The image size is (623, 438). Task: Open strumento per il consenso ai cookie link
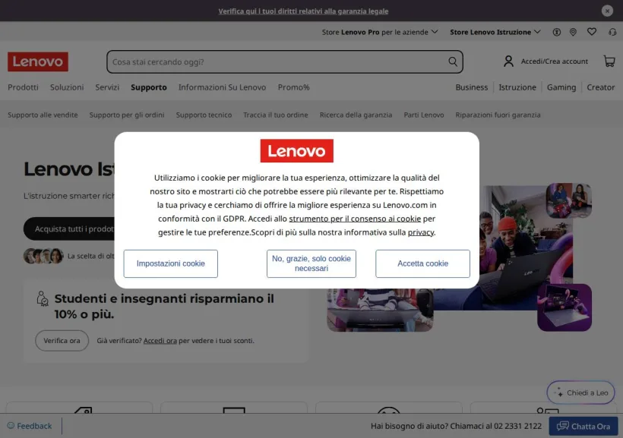coord(355,219)
